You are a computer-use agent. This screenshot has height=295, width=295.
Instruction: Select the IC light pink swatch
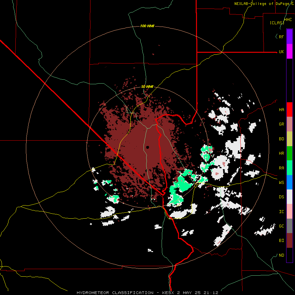click(289, 211)
